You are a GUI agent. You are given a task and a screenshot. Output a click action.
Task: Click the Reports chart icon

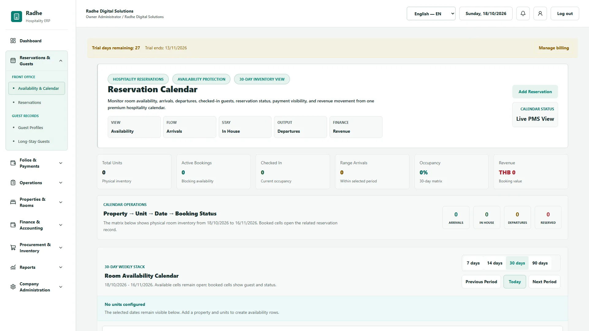coord(13,267)
